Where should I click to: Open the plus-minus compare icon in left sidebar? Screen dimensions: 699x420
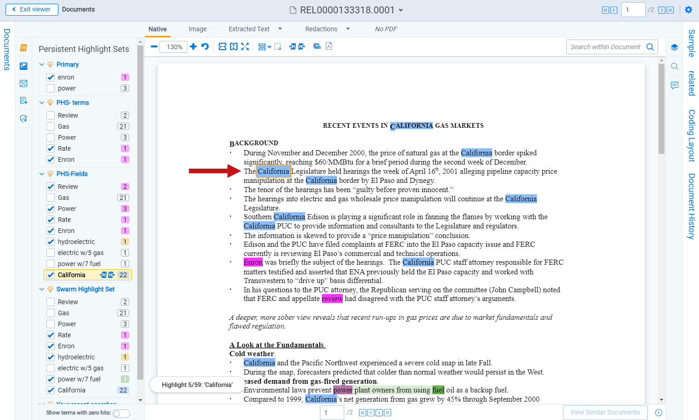24,83
